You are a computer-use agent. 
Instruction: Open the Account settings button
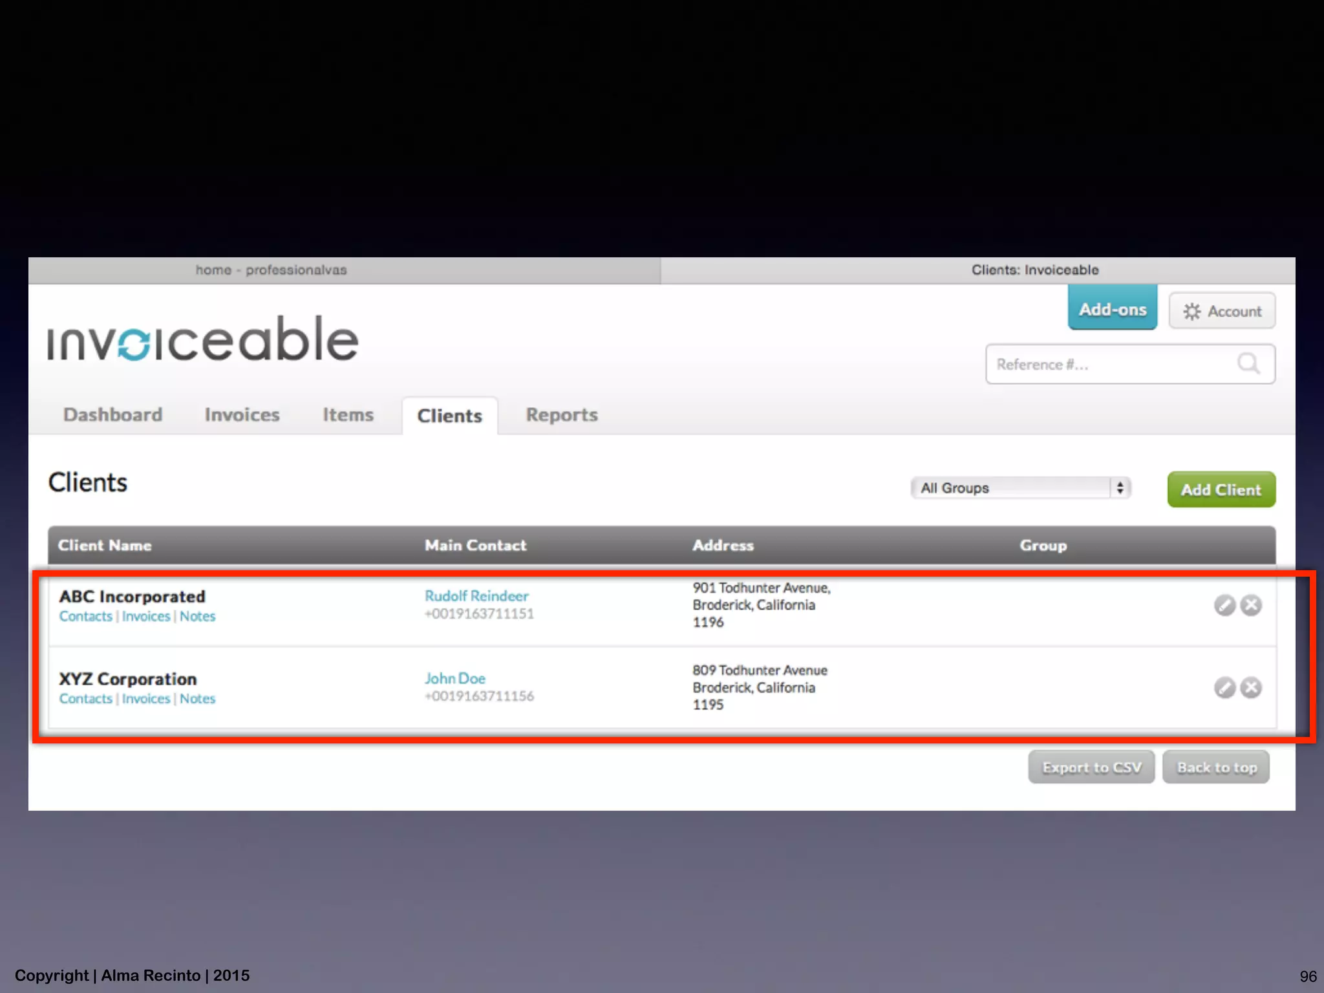coord(1222,311)
